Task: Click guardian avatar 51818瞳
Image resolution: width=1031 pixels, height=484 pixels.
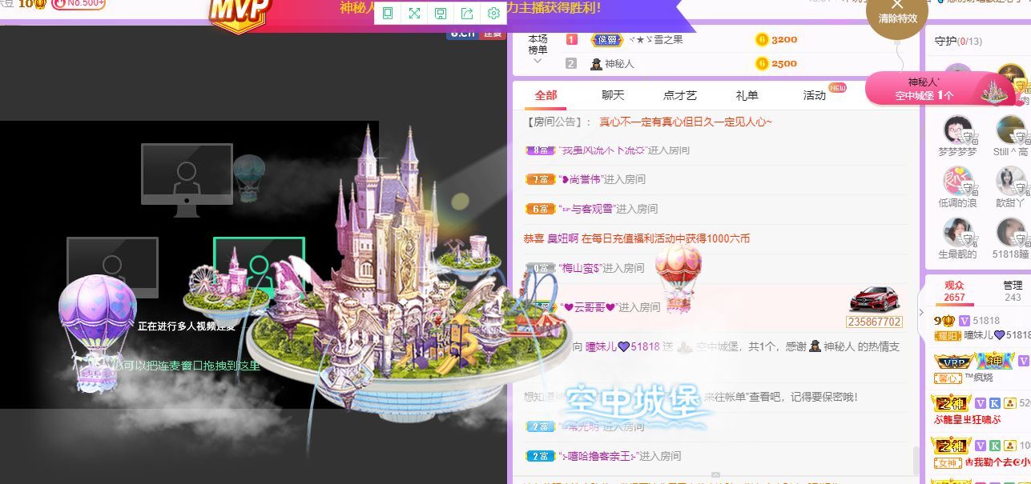Action: point(1011,233)
